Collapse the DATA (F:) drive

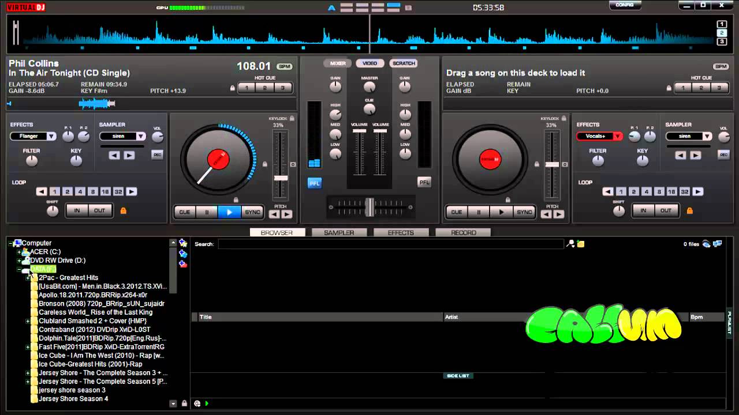[x=19, y=269]
